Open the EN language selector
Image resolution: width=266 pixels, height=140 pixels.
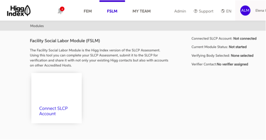[x=229, y=11]
